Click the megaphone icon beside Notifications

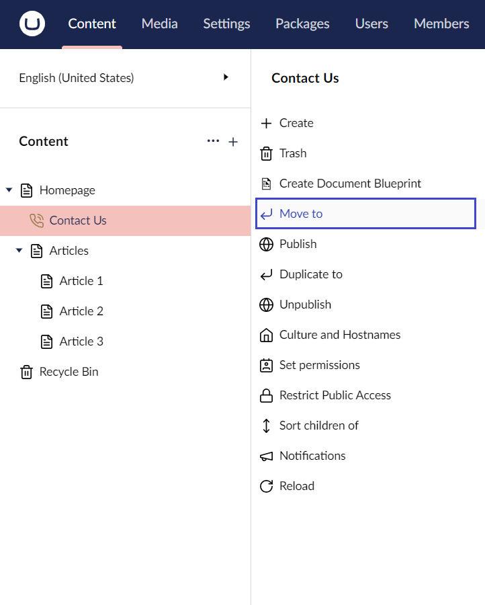266,456
